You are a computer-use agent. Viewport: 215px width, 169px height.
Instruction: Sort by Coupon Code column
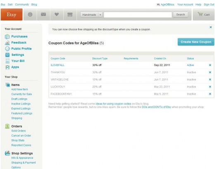(x=58, y=59)
